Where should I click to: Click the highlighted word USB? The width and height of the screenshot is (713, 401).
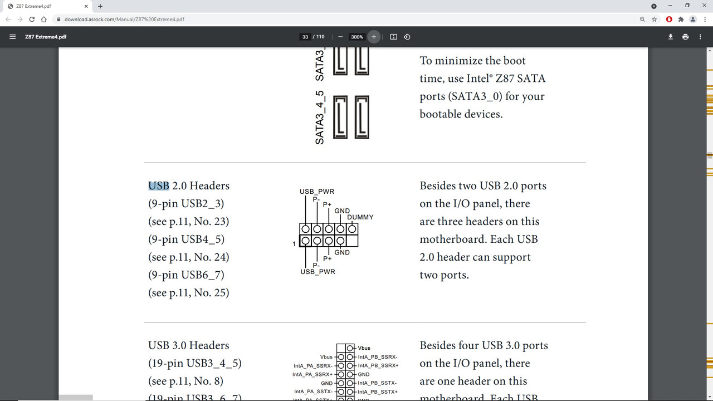pos(159,185)
